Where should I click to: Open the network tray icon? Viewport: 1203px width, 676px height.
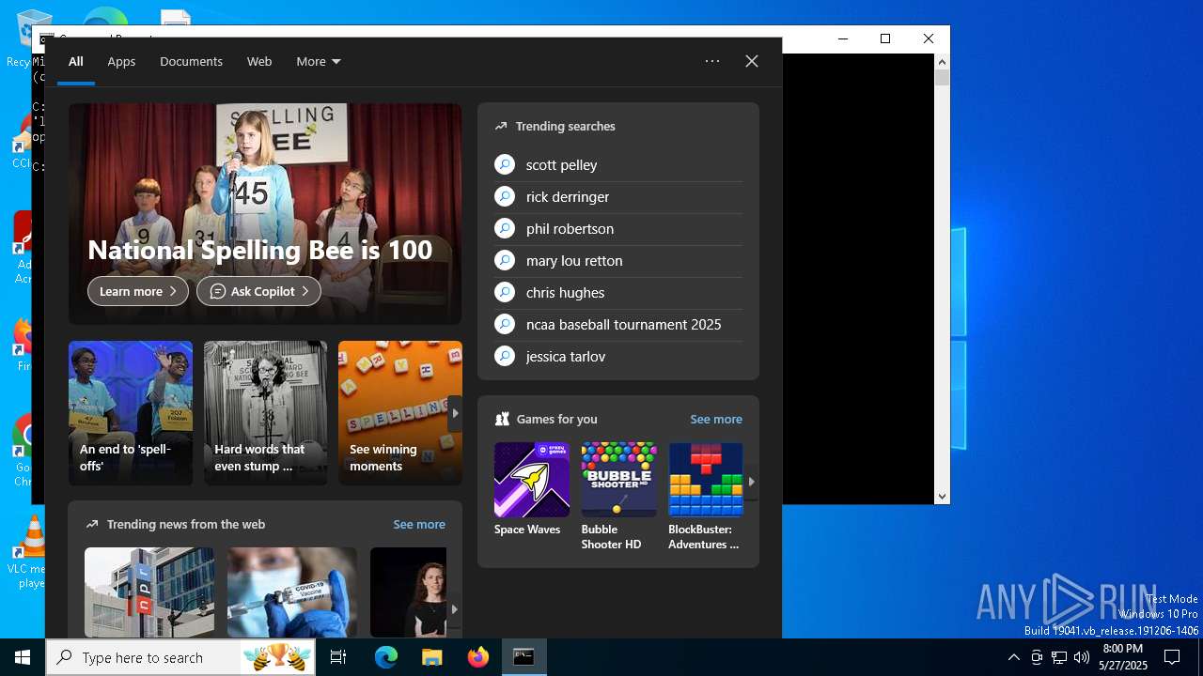[1059, 657]
